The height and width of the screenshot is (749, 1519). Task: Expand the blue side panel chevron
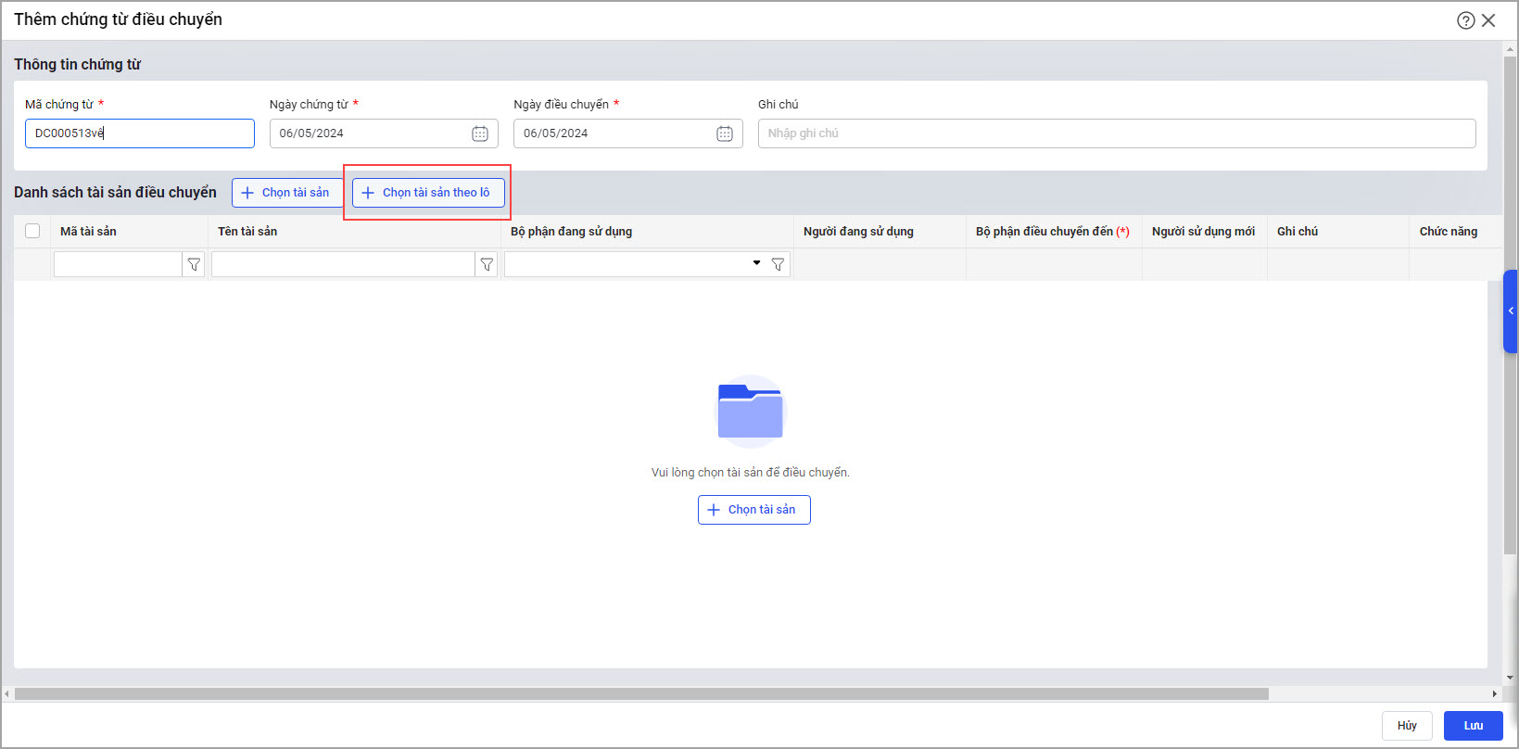pyautogui.click(x=1511, y=311)
